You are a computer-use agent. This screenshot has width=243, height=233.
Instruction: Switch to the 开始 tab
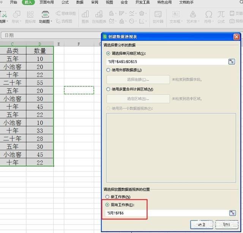point(14,2)
